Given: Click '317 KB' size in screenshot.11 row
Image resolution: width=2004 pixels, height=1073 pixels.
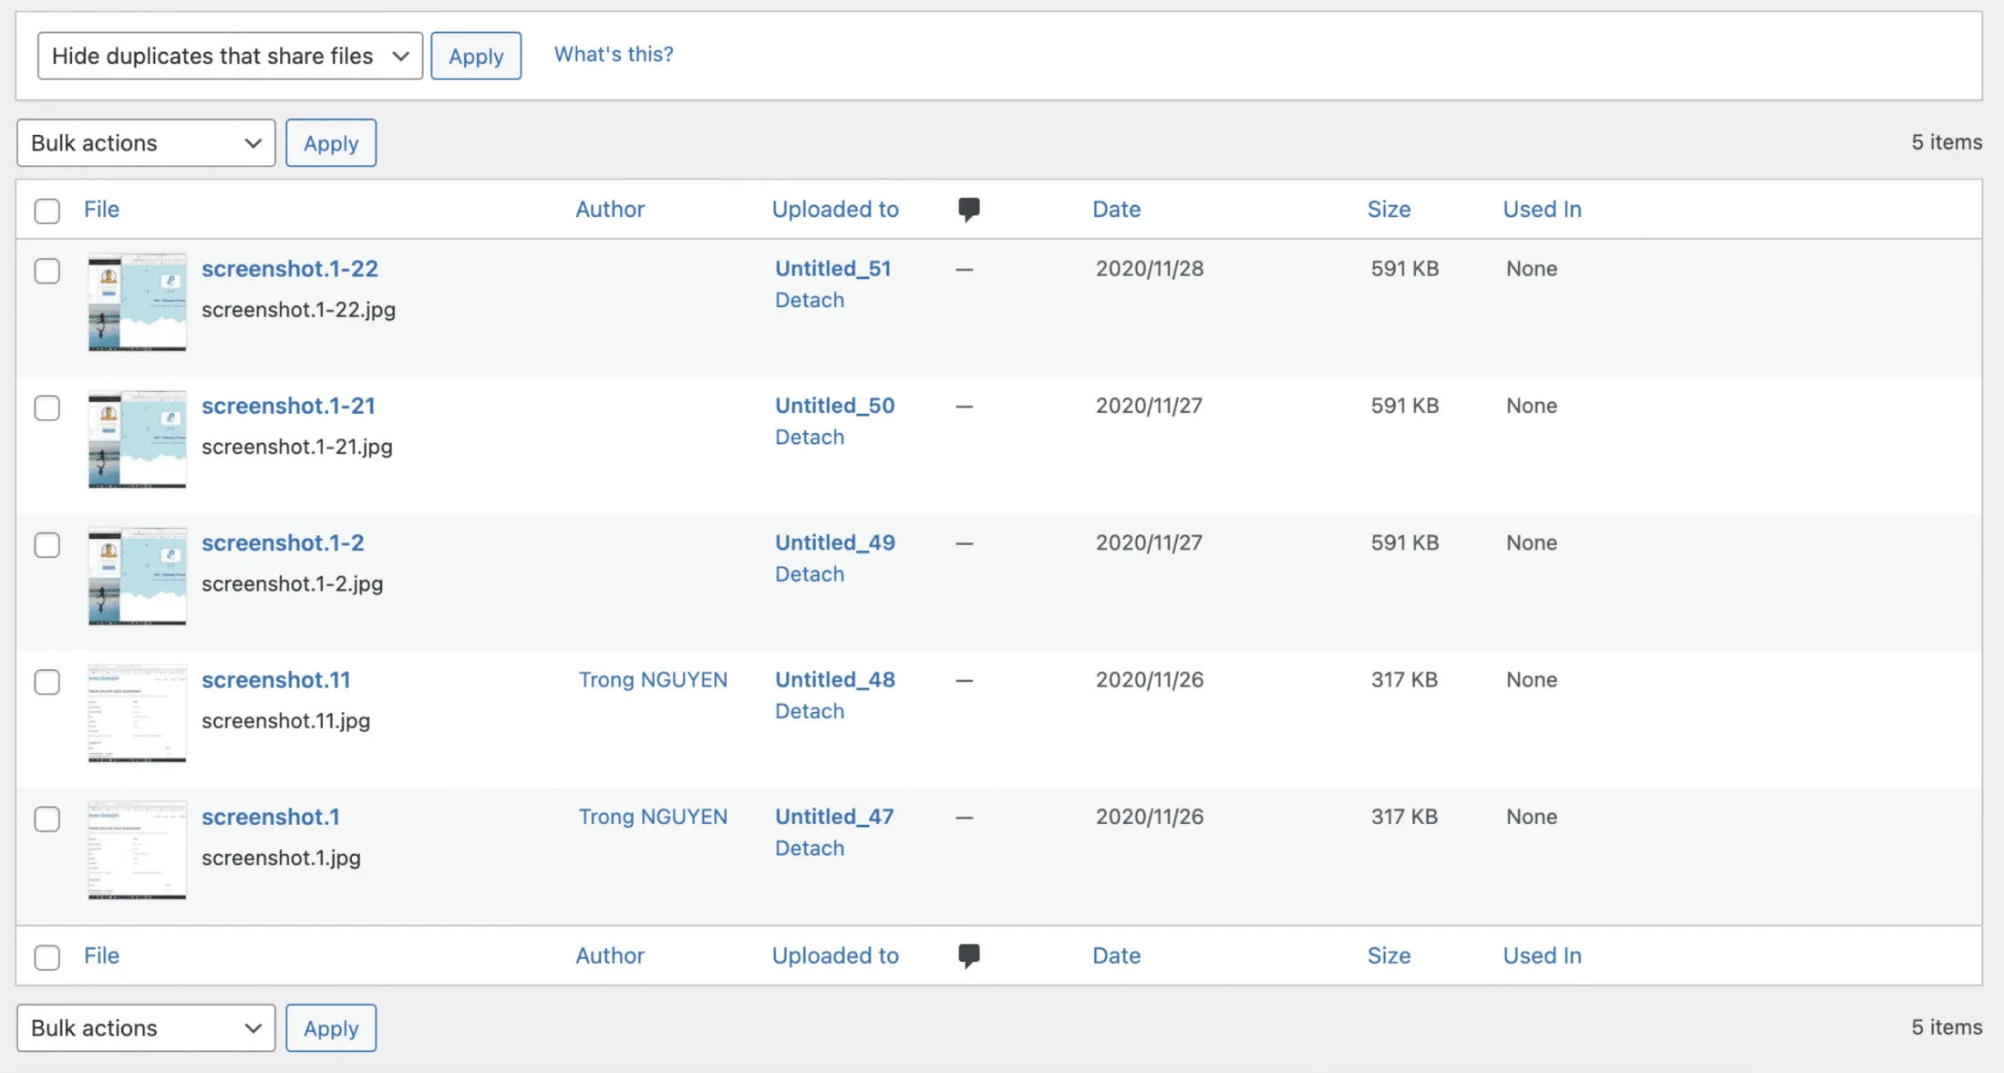Looking at the screenshot, I should coord(1404,680).
